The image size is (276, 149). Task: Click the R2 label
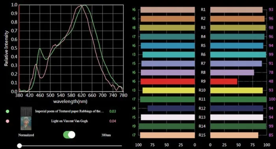coord(203,18)
